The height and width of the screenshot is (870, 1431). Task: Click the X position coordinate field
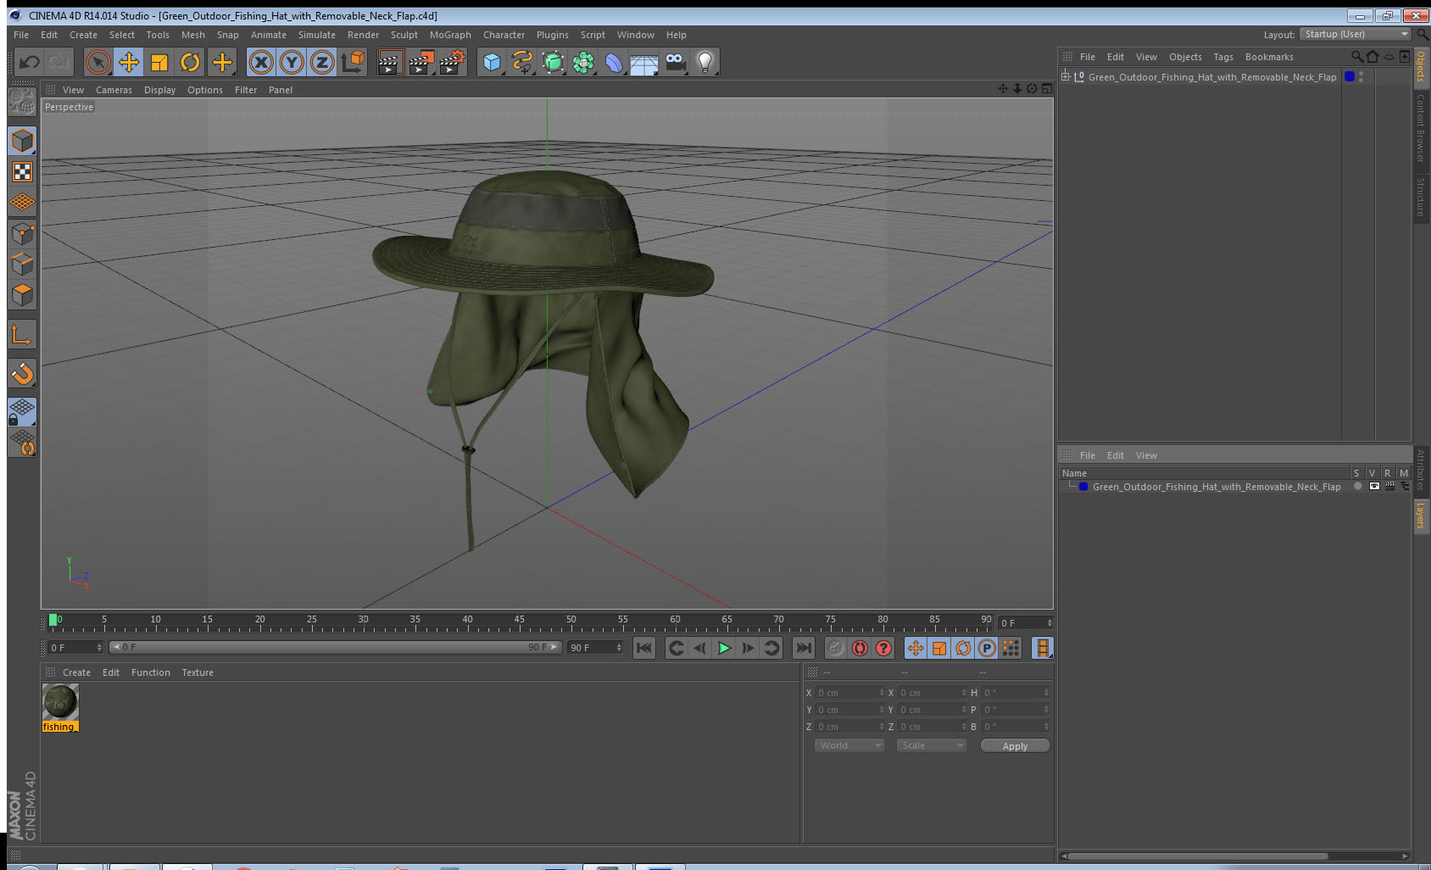pos(849,693)
